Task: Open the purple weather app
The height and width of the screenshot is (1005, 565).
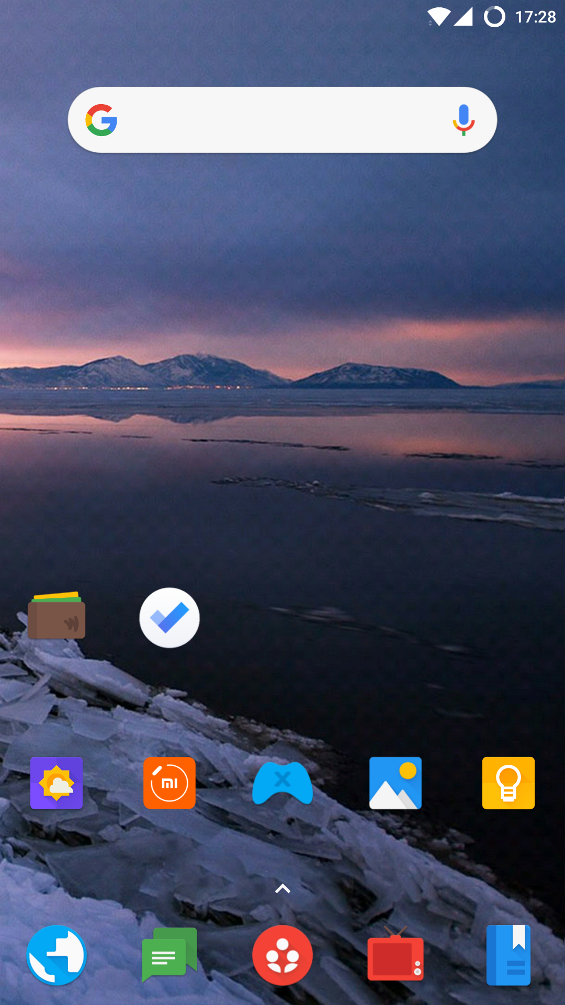Action: 56,783
